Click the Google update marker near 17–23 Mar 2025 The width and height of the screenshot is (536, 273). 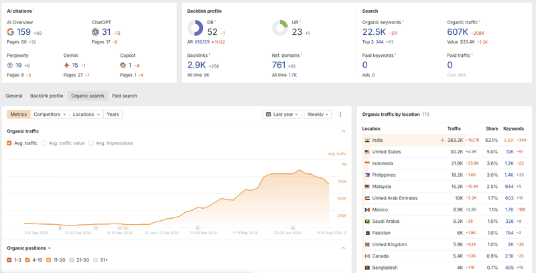[x=197, y=227]
